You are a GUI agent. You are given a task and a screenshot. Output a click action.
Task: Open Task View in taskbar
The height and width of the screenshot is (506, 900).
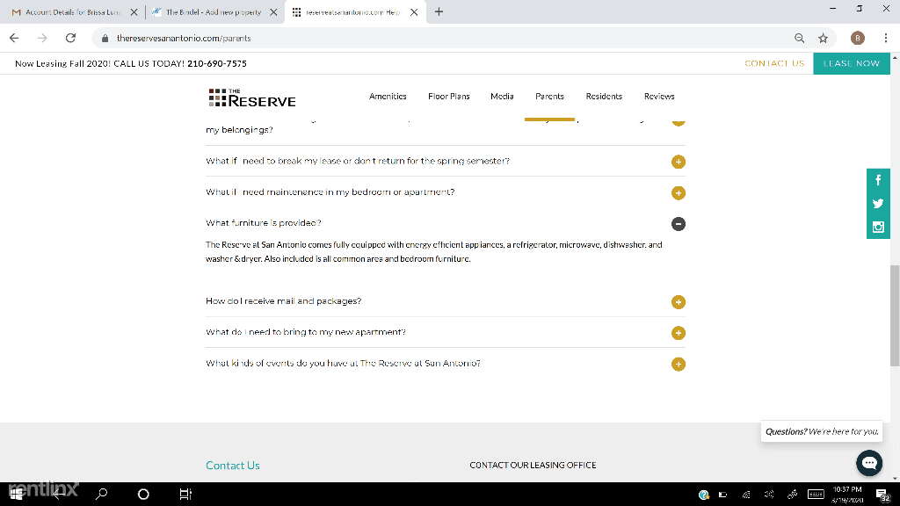(185, 494)
